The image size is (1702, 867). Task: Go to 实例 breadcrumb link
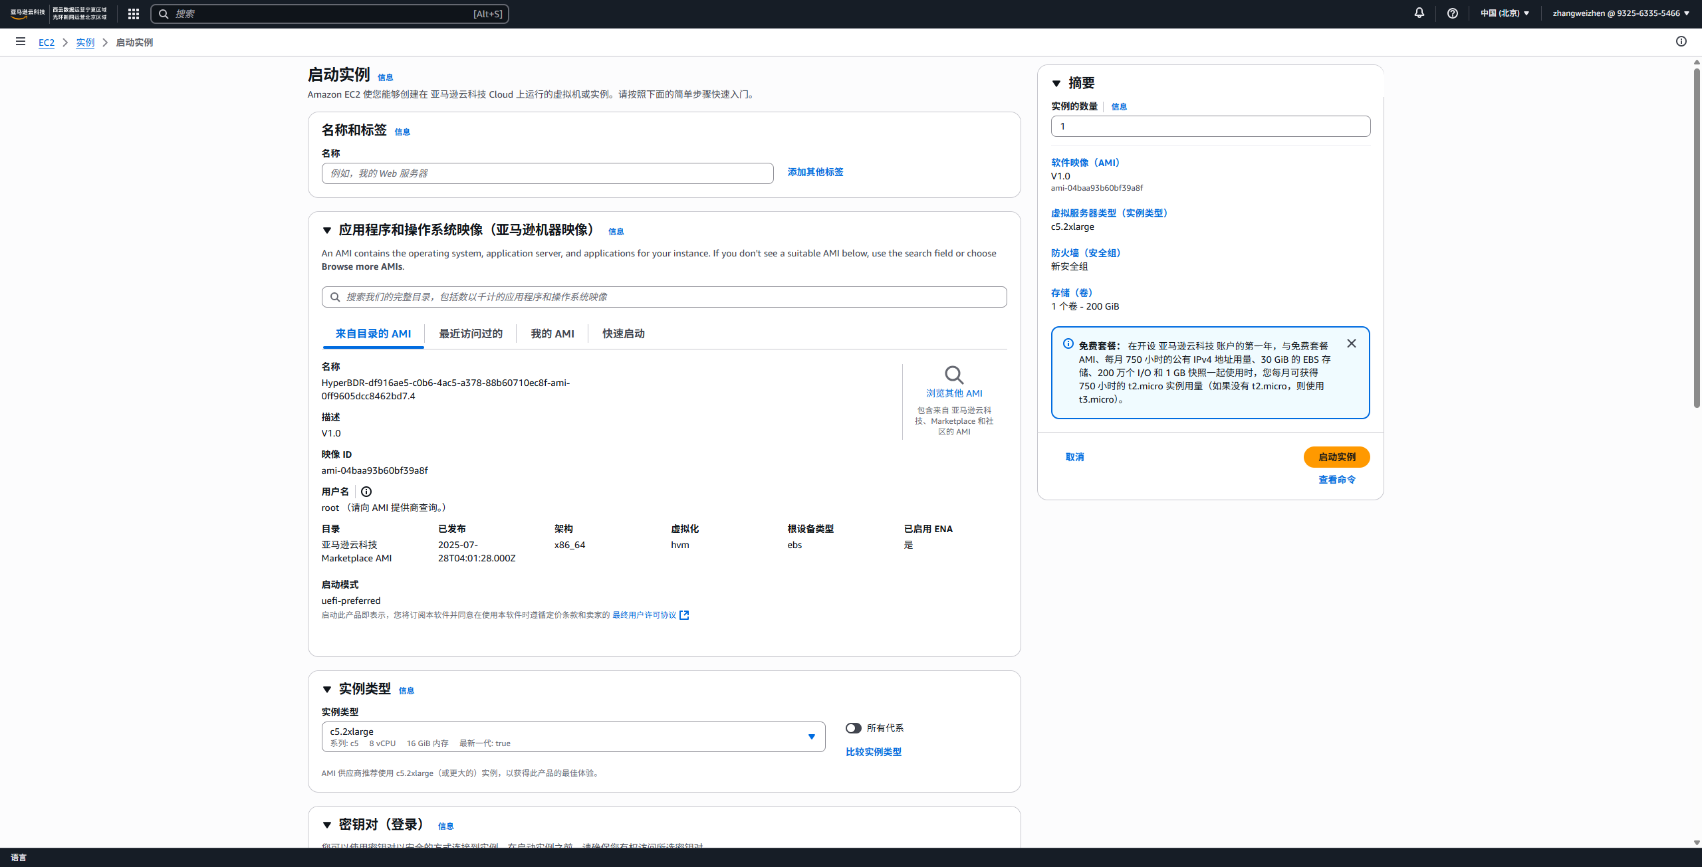click(x=85, y=43)
